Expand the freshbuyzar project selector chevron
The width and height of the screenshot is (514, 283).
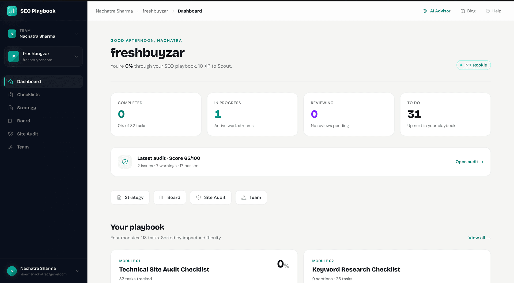point(76,56)
